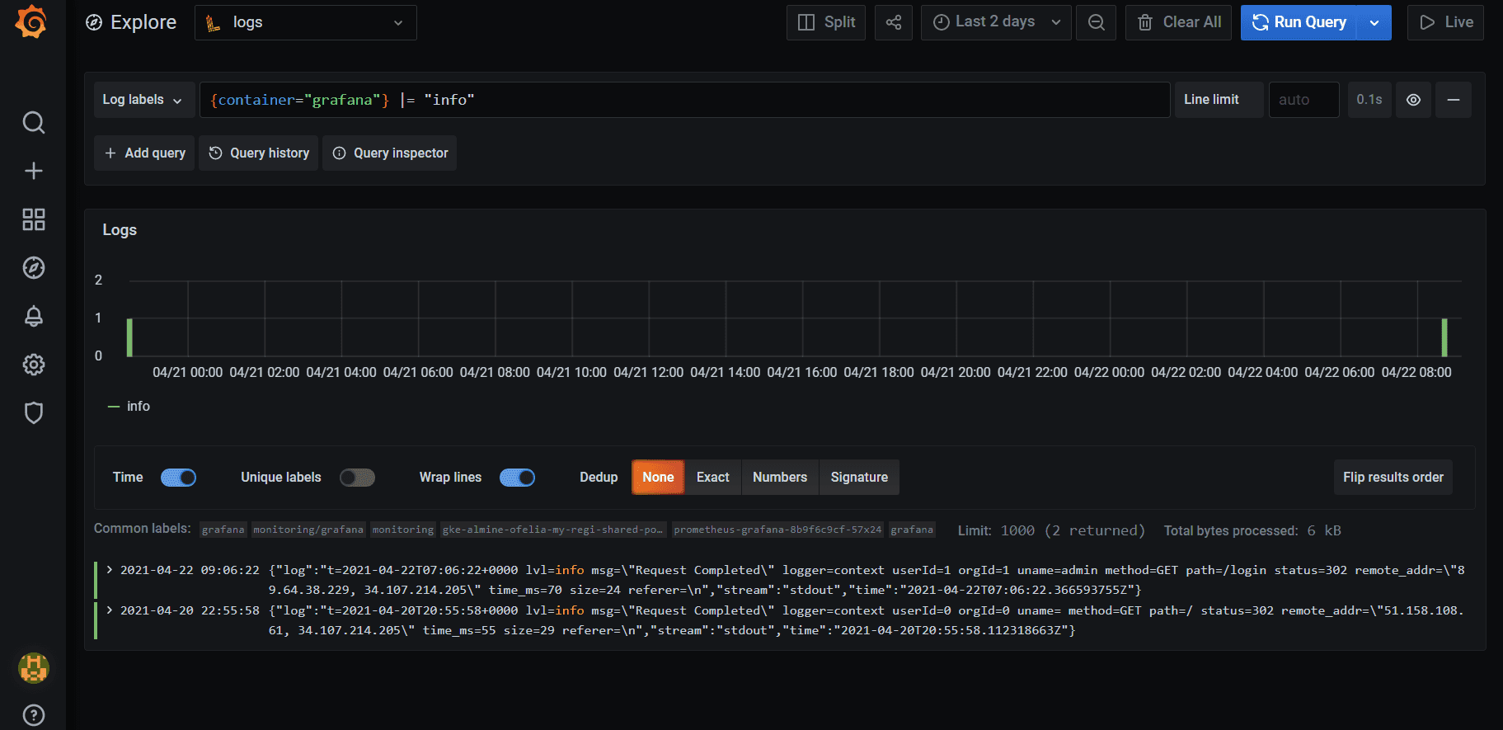
Task: Open the Last 2 days time picker
Action: pos(996,22)
